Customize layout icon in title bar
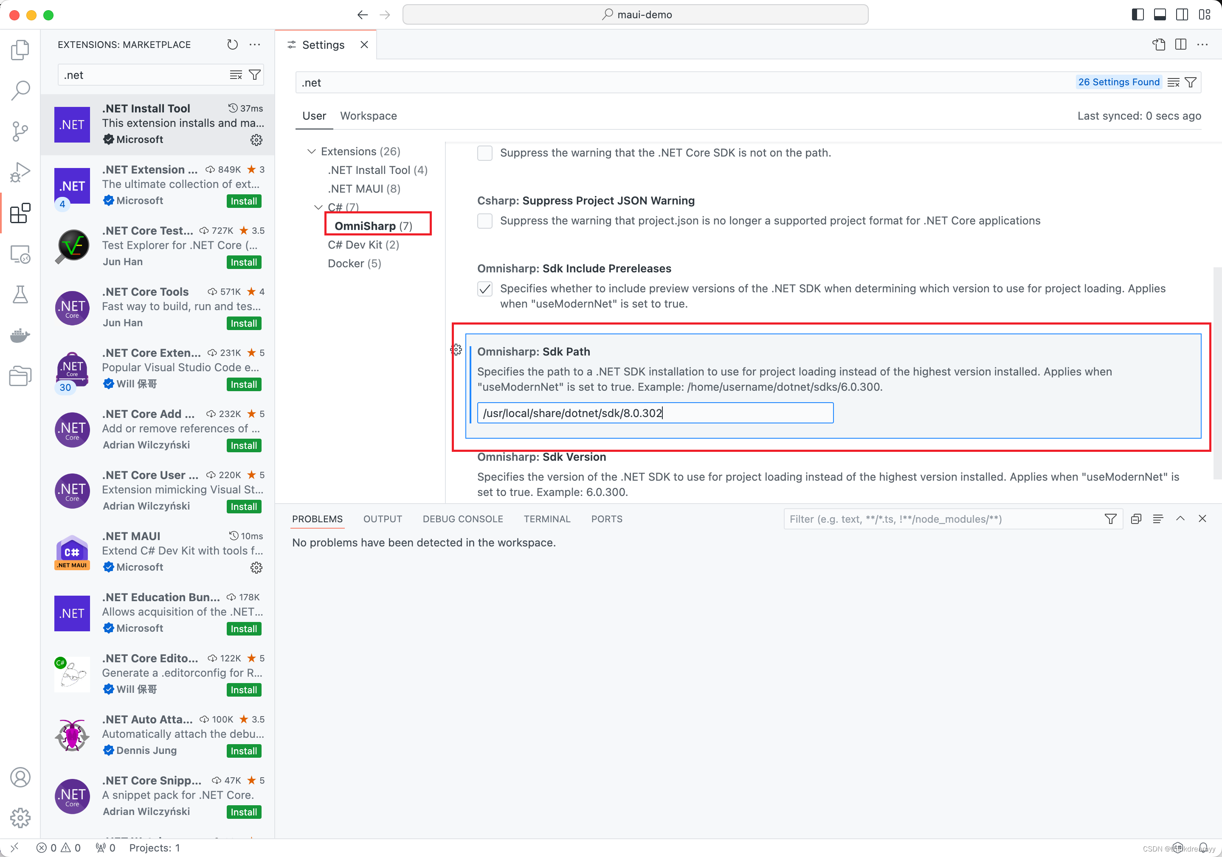This screenshot has width=1222, height=857. click(x=1205, y=15)
